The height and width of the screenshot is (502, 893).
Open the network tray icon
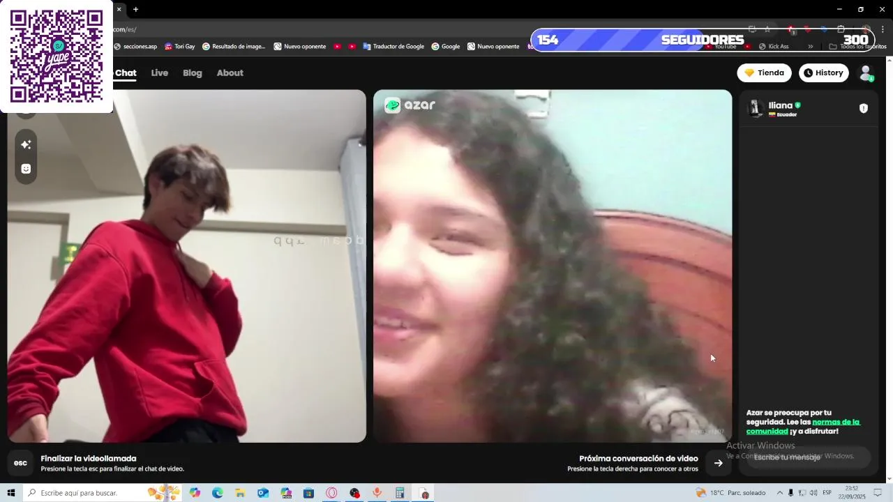(x=802, y=493)
